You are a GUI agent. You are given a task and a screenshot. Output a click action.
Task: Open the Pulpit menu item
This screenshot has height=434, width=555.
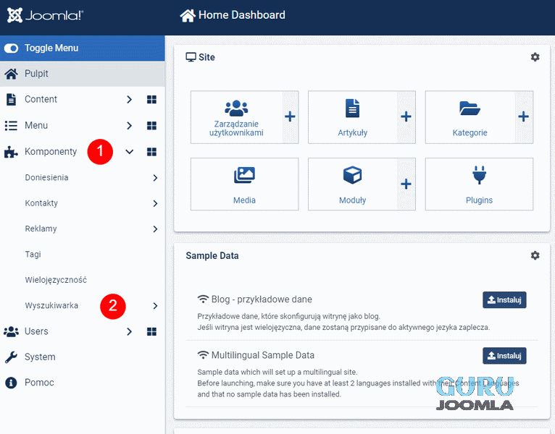82,74
